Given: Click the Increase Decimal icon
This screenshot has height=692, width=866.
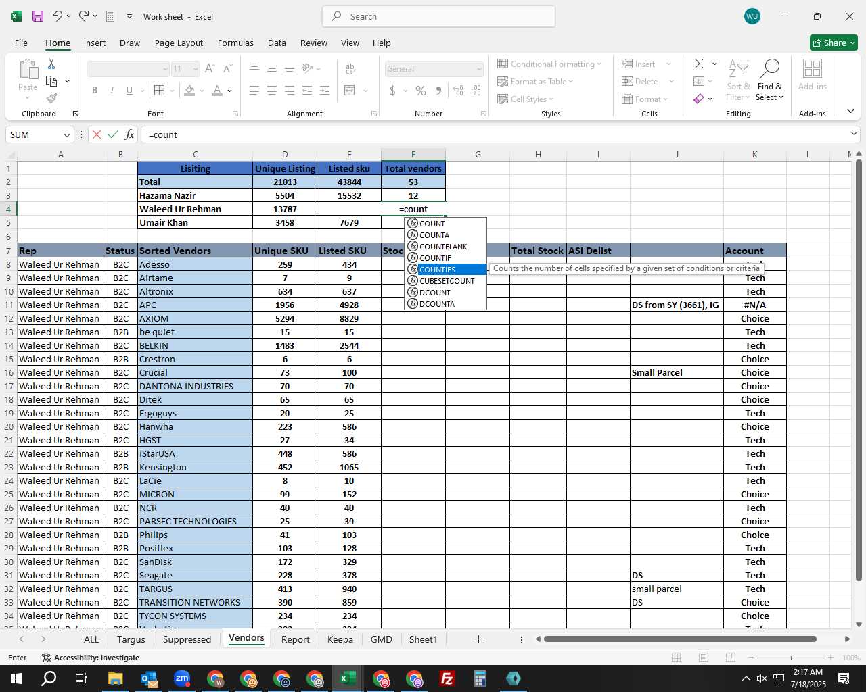Looking at the screenshot, I should coord(458,90).
